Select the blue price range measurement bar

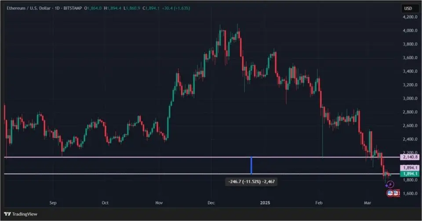251,165
